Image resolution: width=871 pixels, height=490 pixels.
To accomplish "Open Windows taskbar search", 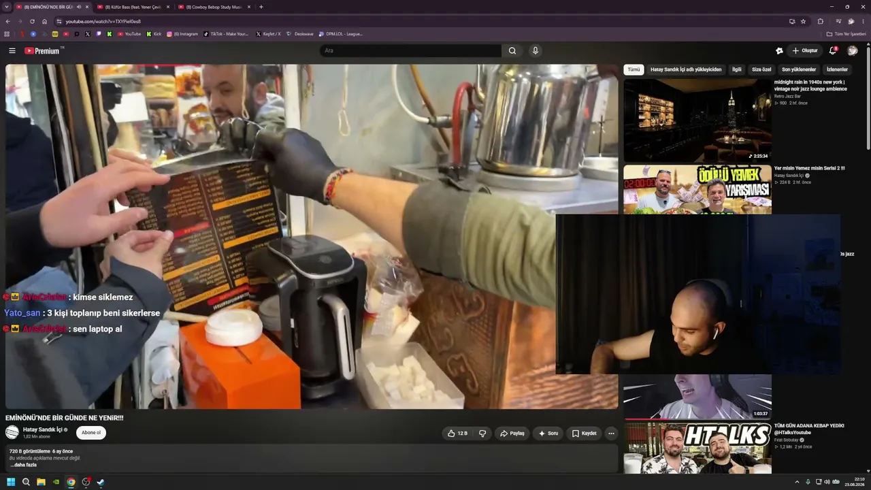I will tap(26, 483).
